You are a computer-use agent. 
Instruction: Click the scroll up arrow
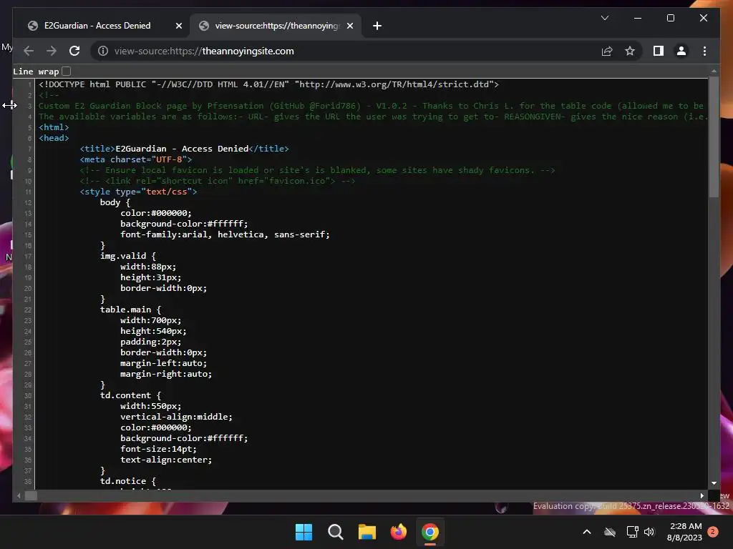point(714,71)
